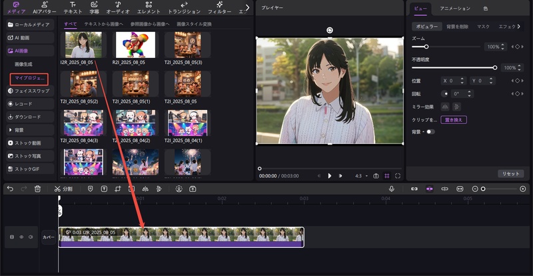The width and height of the screenshot is (533, 276).
Task: Open ダウンロード in sidebar
Action: 30,117
